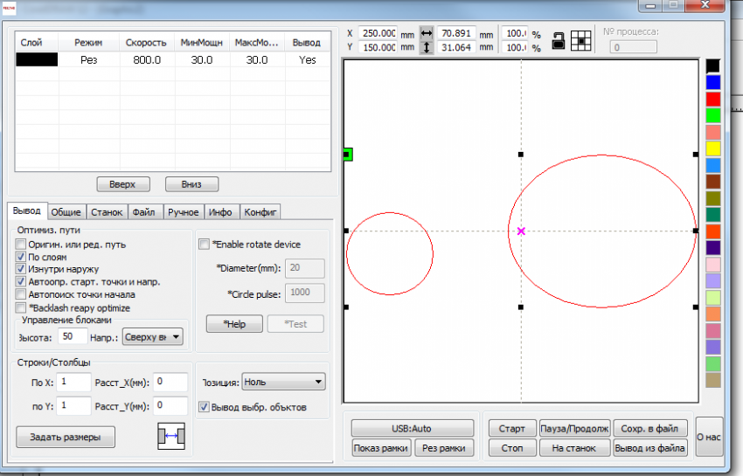743x476 pixels.
Task: Click the green origin marker on canvas
Action: click(347, 155)
